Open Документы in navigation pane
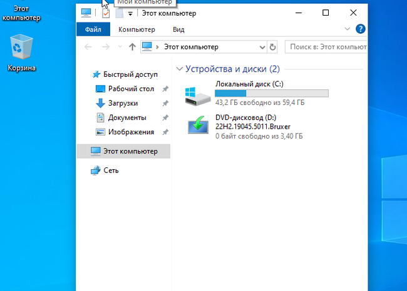This screenshot has height=291, width=407. 127,118
